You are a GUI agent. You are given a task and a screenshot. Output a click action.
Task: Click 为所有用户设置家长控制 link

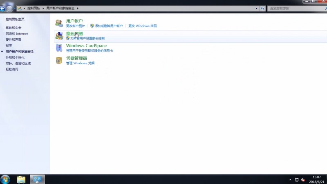[87, 38]
